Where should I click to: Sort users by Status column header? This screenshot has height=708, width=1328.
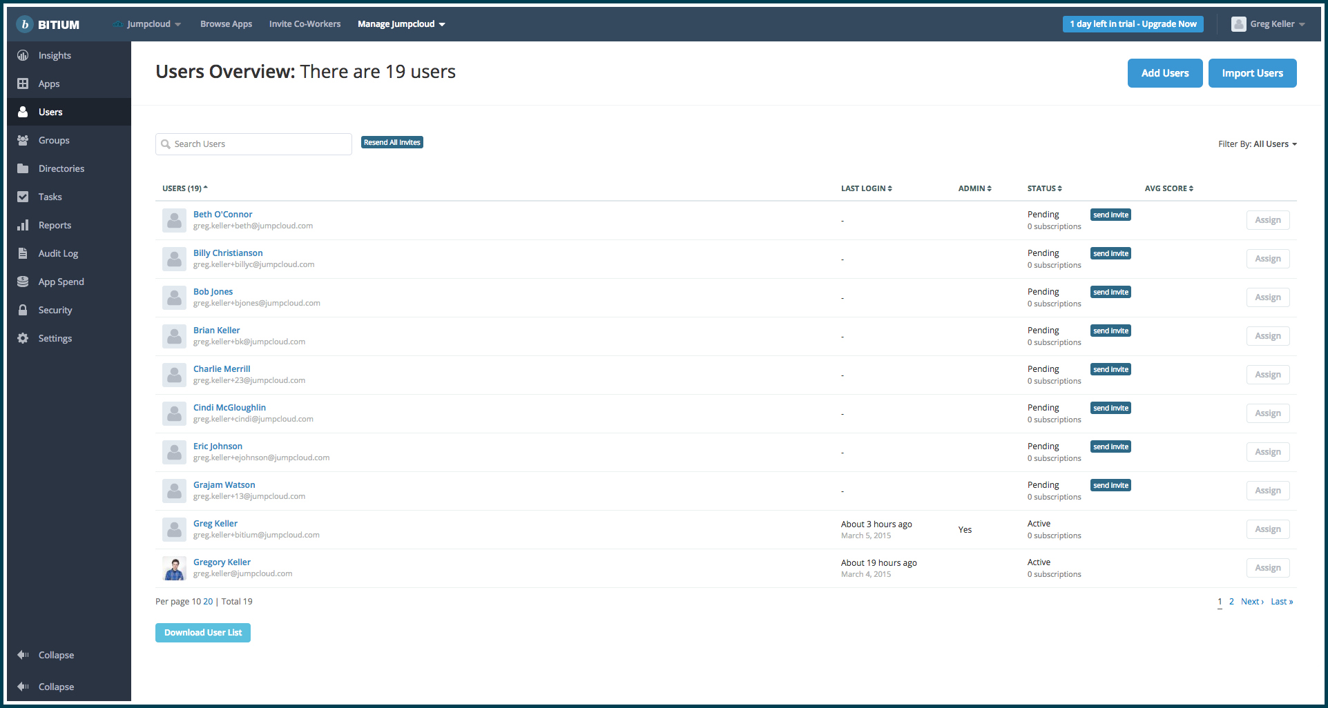point(1044,188)
